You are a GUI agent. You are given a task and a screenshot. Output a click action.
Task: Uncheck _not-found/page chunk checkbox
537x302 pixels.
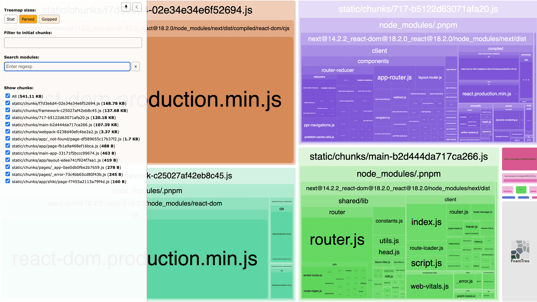(8, 139)
